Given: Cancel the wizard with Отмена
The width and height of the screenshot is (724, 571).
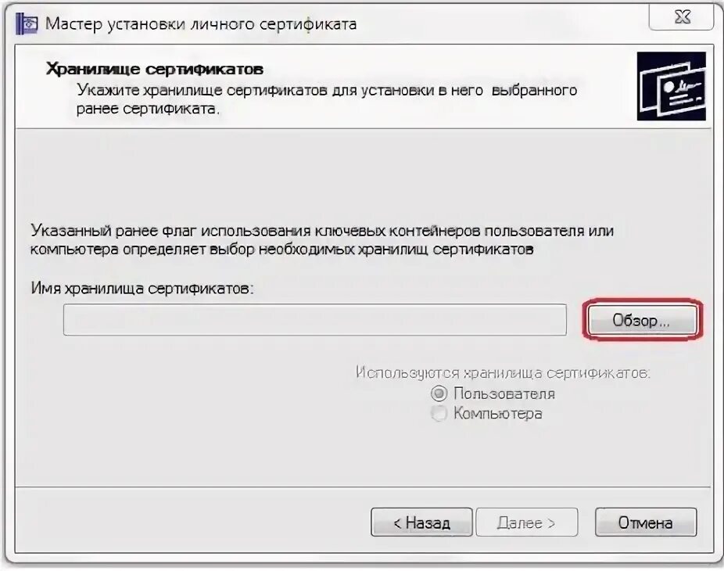Looking at the screenshot, I should [646, 523].
